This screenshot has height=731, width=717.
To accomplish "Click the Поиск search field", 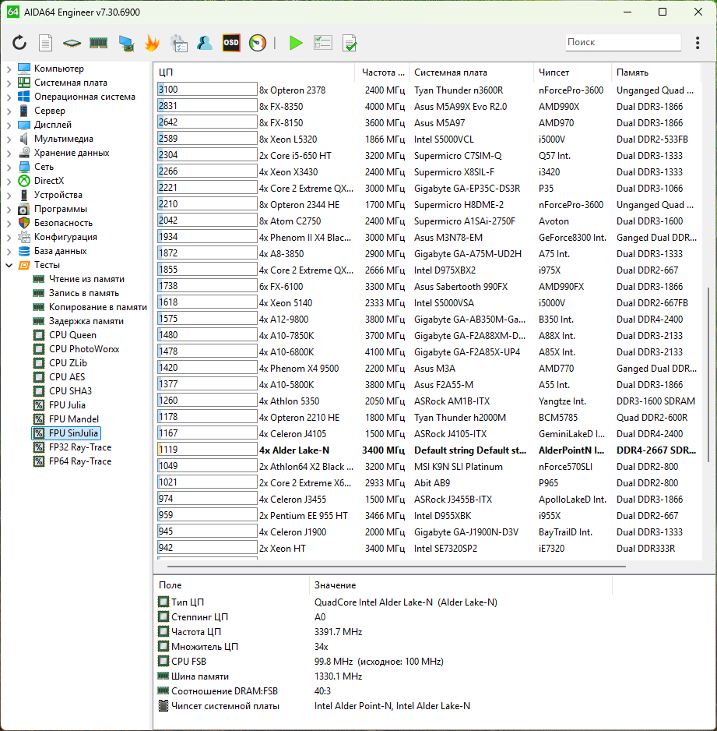I will [622, 42].
